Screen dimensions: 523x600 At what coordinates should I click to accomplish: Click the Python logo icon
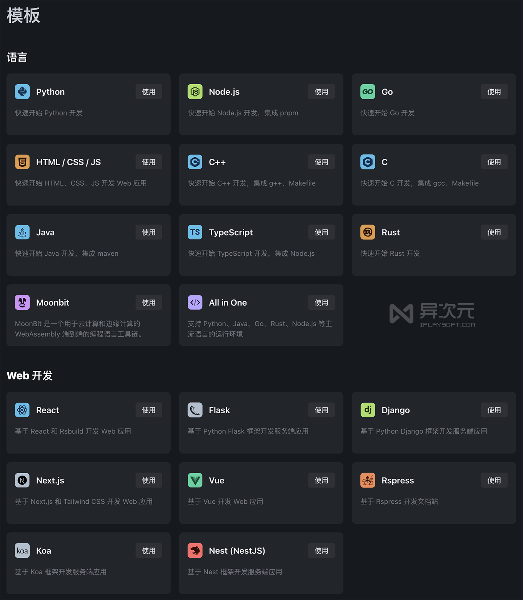[22, 92]
